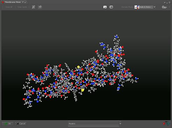Click the boxed molecule icon in toolbar
The image size is (172, 128).
tap(40, 7)
